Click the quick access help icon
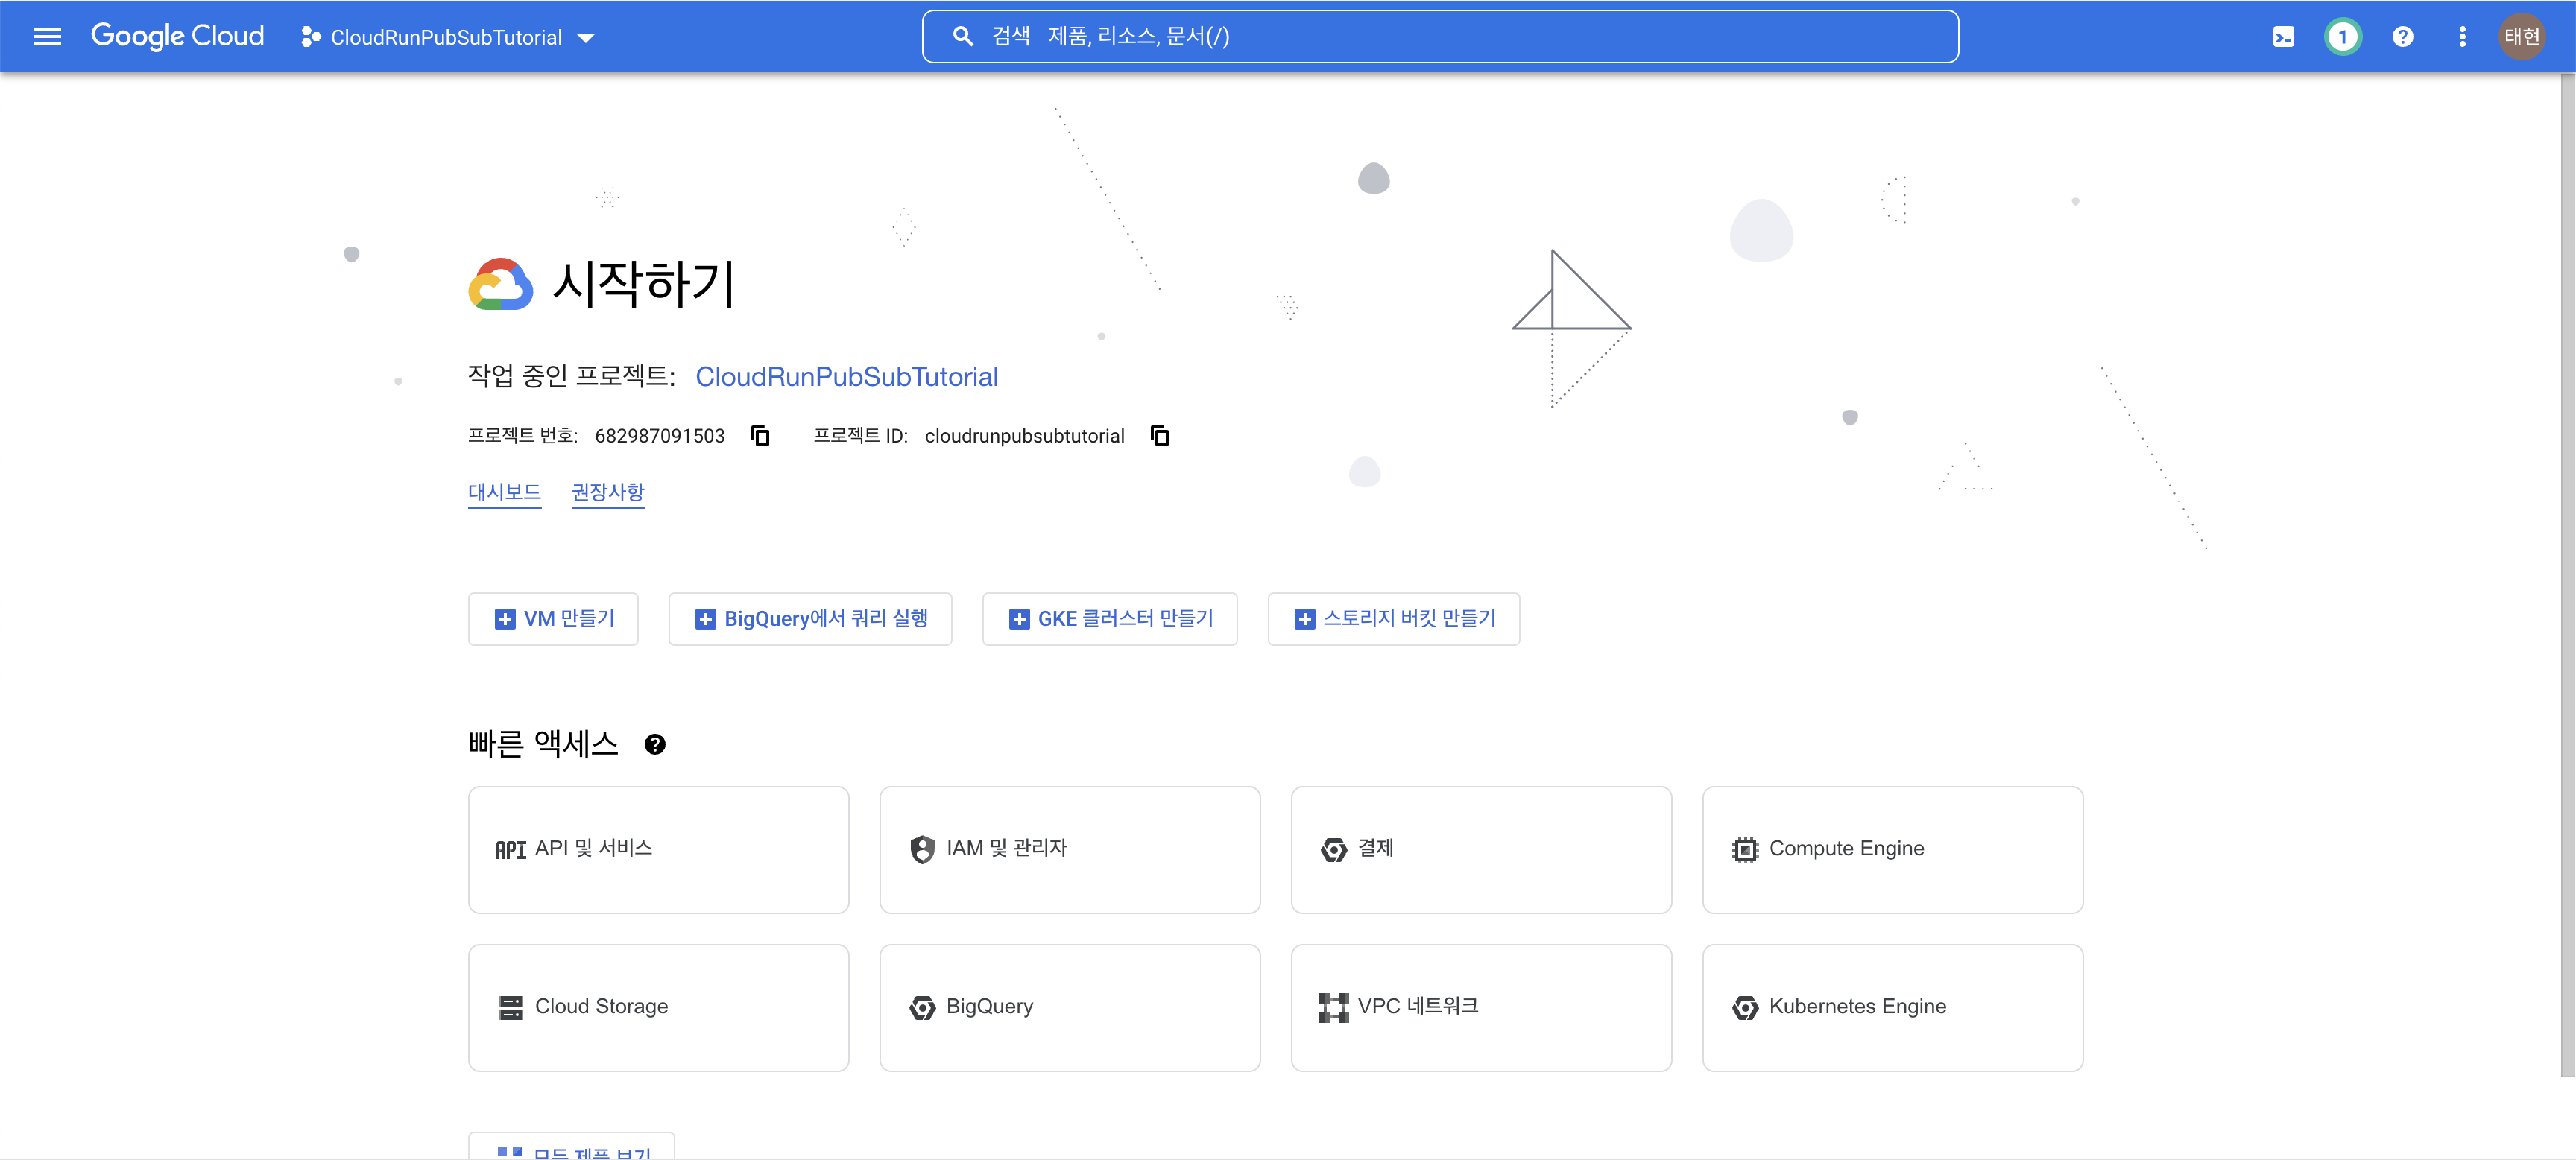Viewport: 2576px width, 1160px height. 655,744
